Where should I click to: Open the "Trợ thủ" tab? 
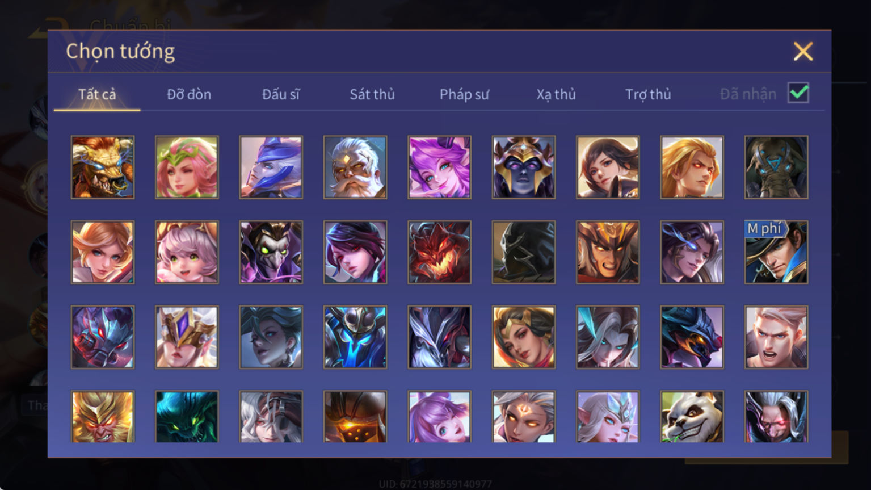(648, 94)
